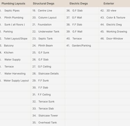This screenshot has height=126, width=130.
Task: Select the Exterior column header
Action: pos(109,3)
